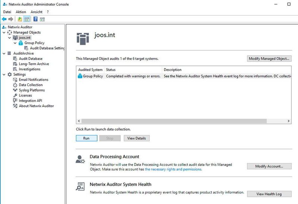This screenshot has height=204, width=298.
Task: Click the joos.int tree node icon
Action: tap(15, 38)
